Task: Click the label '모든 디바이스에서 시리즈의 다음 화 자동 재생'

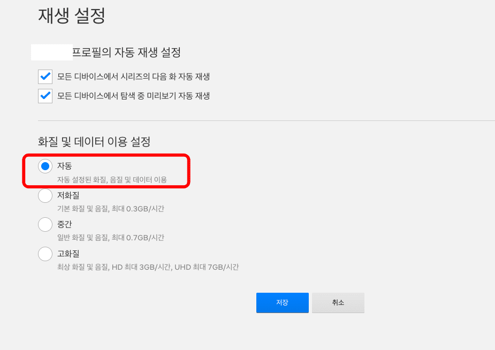Action: [133, 77]
